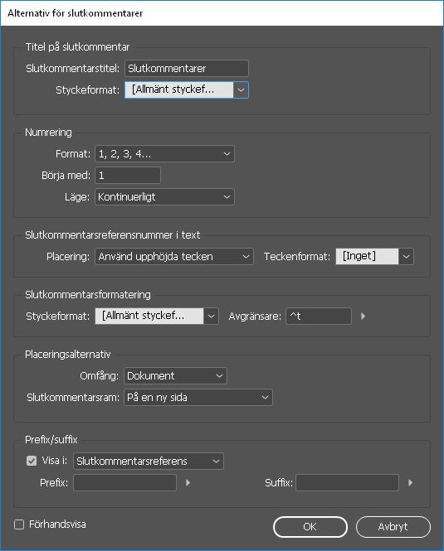Click the Avgränsare field containing ^t
The image size is (444, 551).
point(319,316)
